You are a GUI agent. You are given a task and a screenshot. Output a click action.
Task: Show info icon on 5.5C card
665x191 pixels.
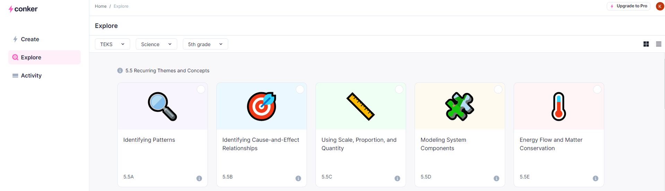397,178
